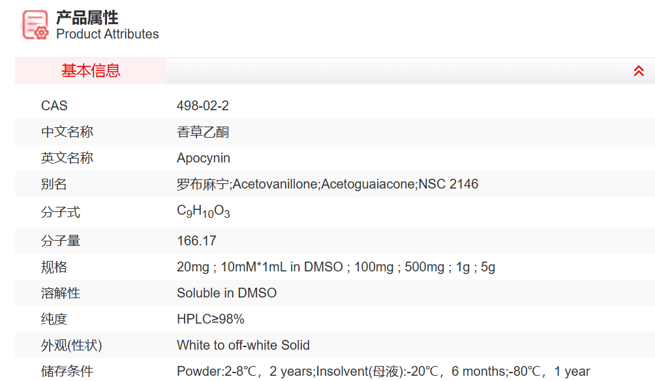655x381 pixels.
Task: Click the storage conditions Powder:2-8℃ text
Action: point(383,371)
